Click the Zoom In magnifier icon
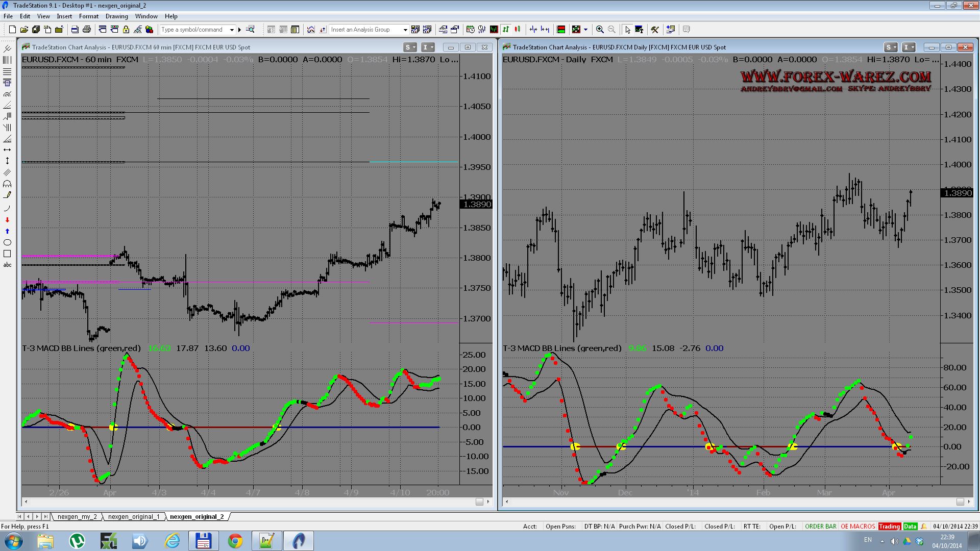Screen dimensions: 980x551 click(600, 30)
